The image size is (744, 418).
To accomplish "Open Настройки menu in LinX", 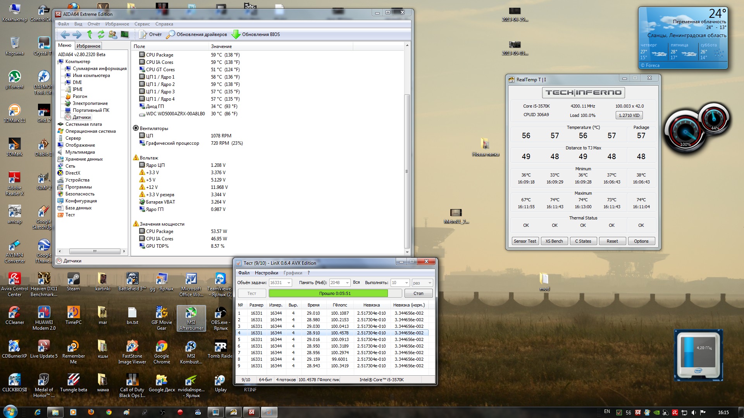I will click(266, 273).
